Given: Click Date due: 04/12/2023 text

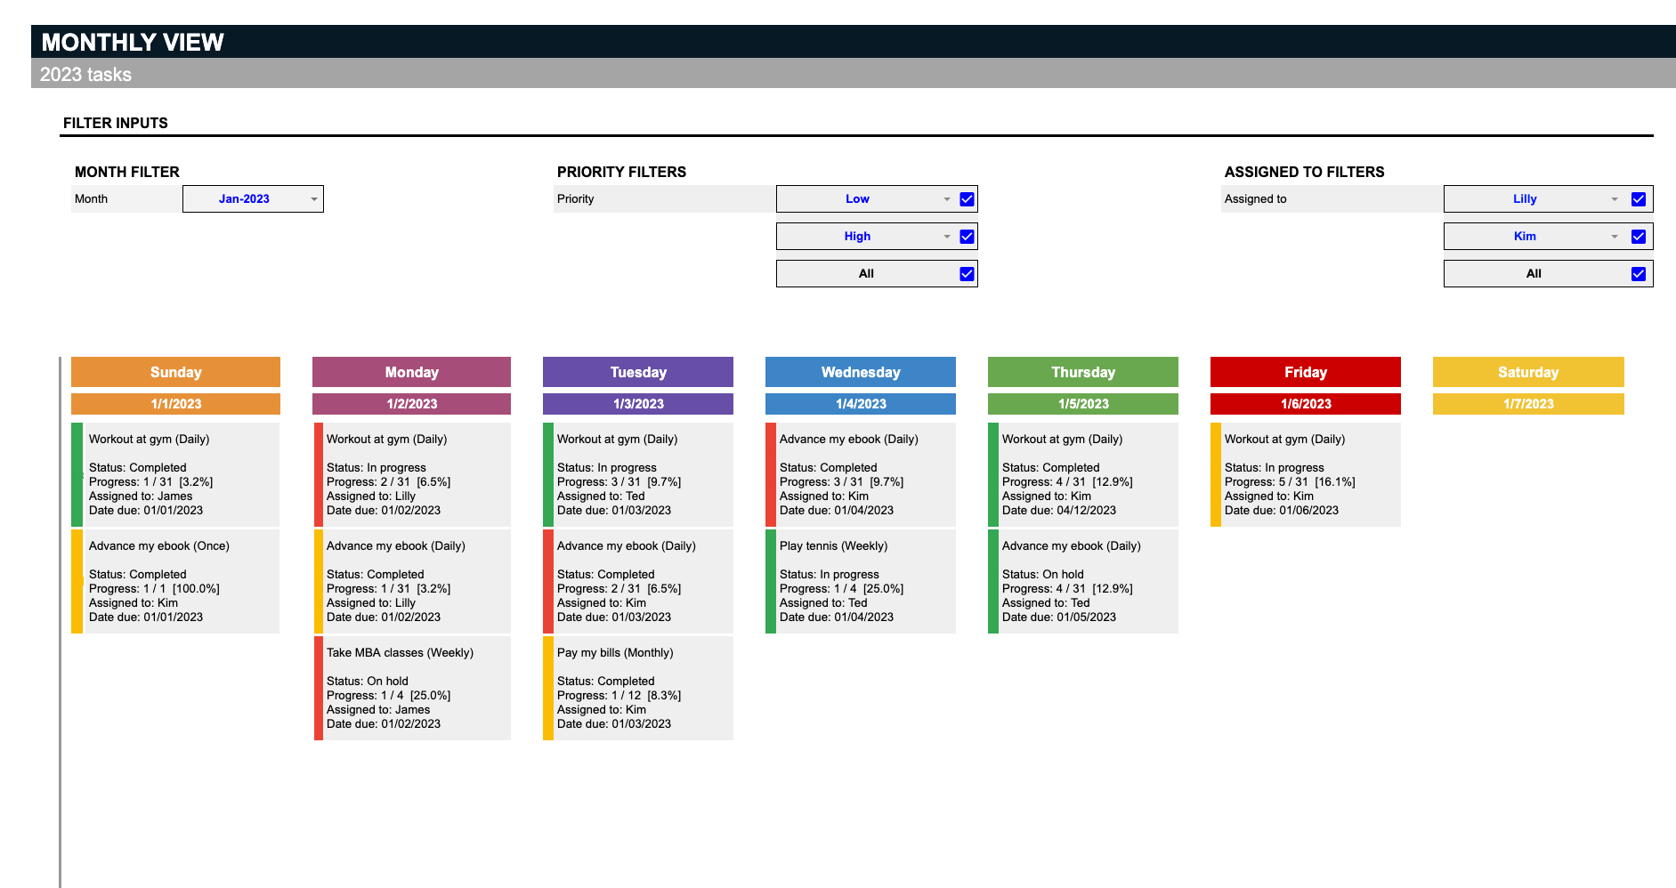Looking at the screenshot, I should click(1058, 510).
